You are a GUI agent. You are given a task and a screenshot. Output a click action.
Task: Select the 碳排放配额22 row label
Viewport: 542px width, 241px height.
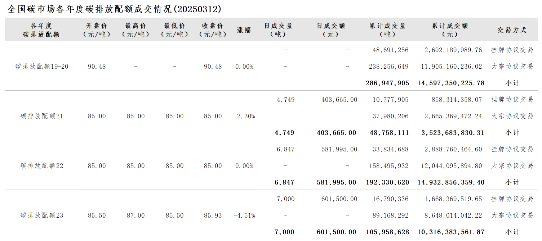(x=42, y=166)
